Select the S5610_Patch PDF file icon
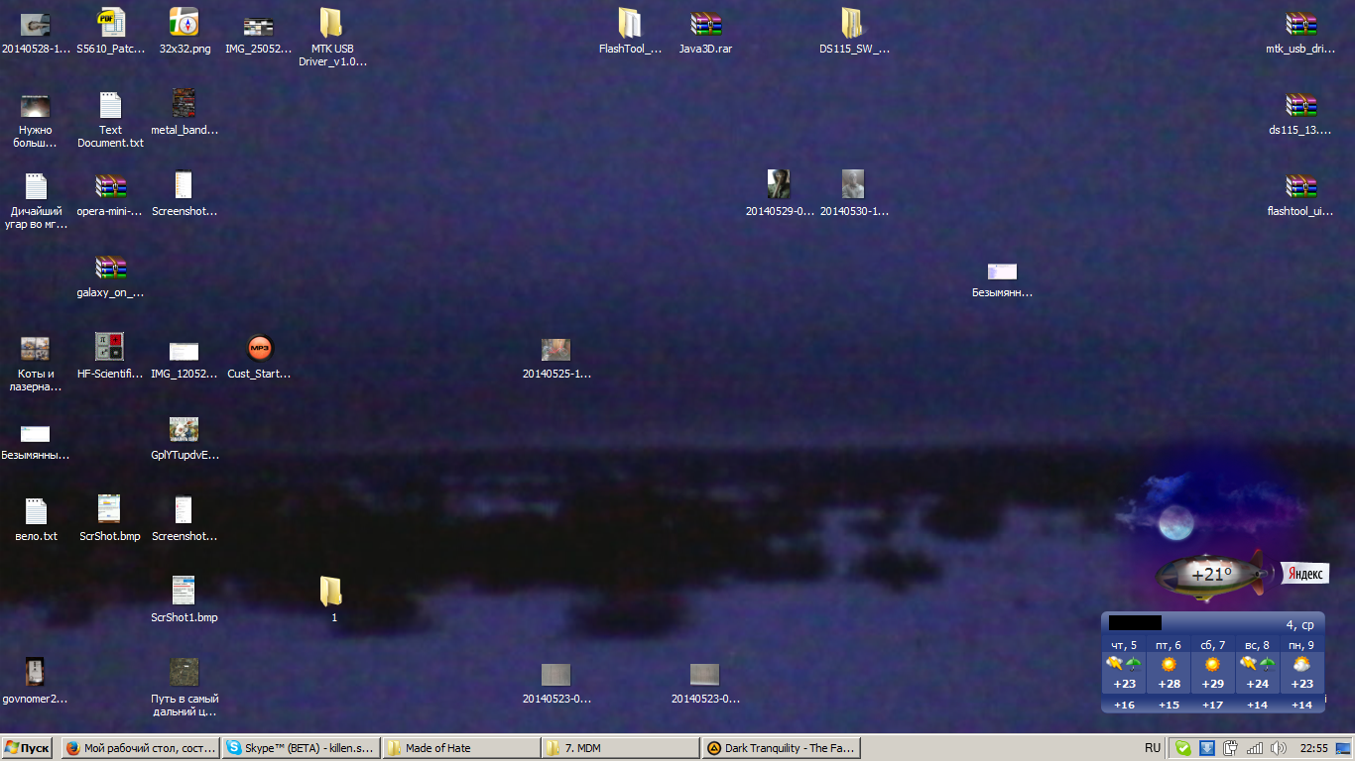Image resolution: width=1355 pixels, height=761 pixels. pos(110,24)
